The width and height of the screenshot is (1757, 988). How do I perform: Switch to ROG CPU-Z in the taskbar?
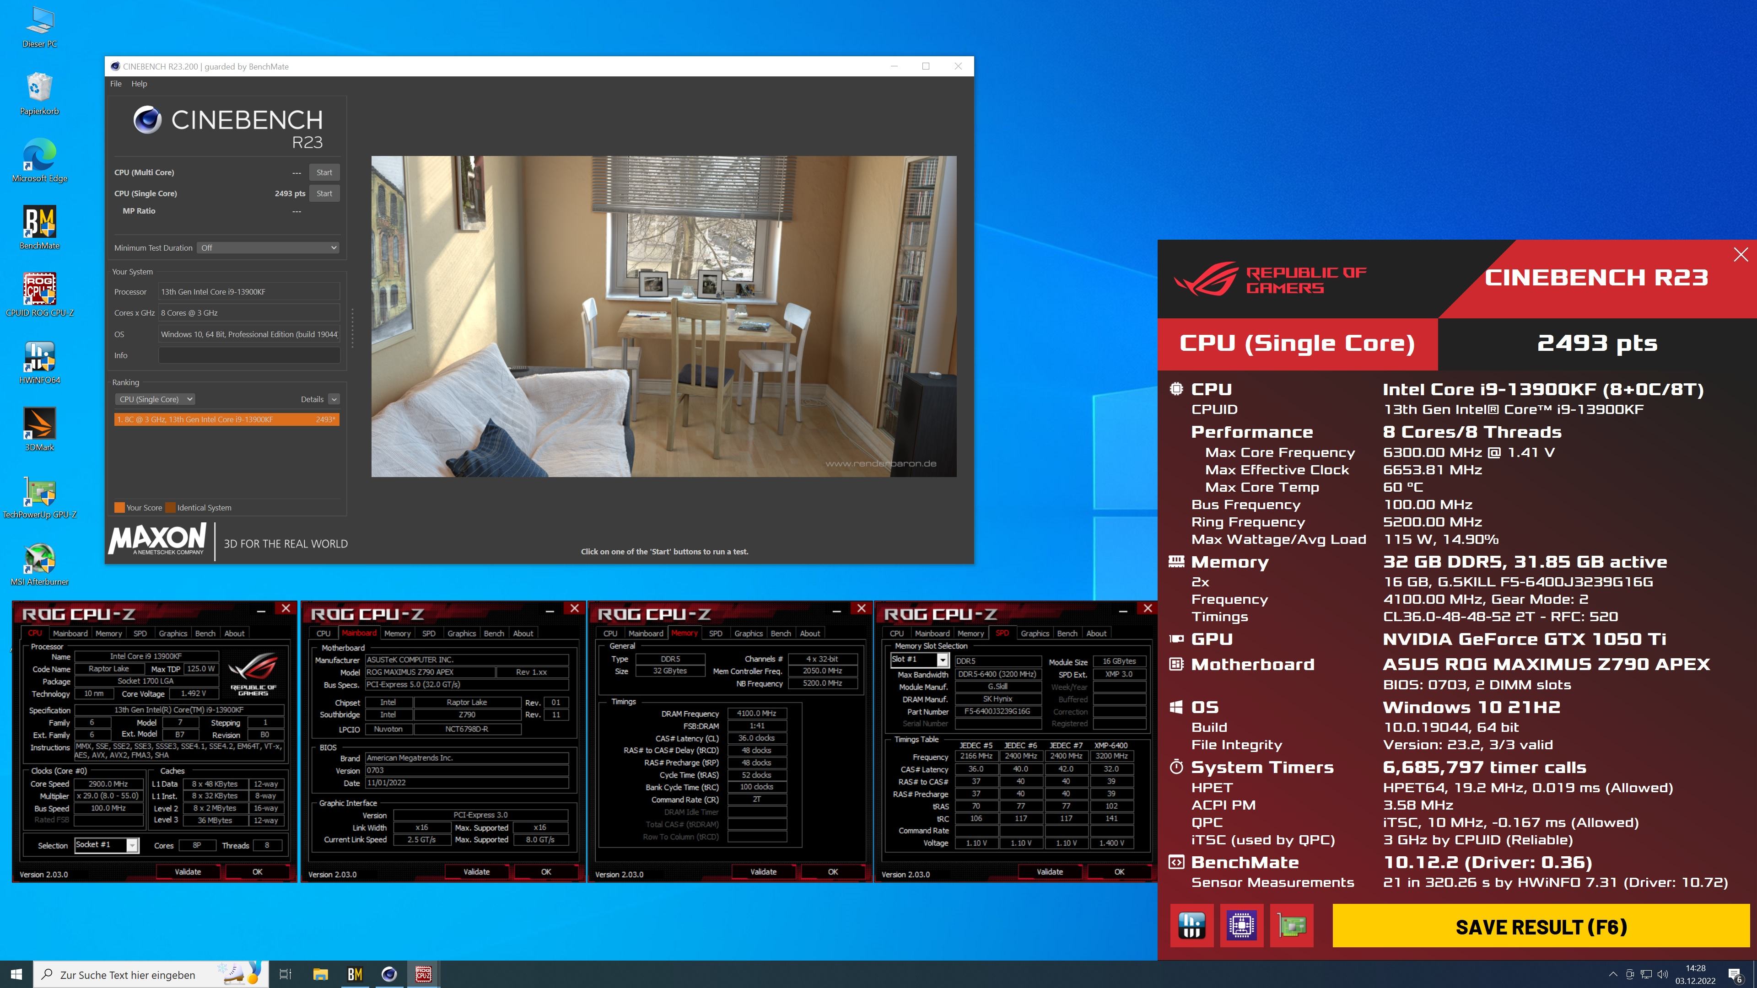pyautogui.click(x=424, y=974)
